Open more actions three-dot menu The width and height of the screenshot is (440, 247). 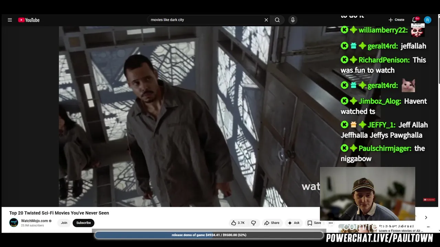pos(331,223)
